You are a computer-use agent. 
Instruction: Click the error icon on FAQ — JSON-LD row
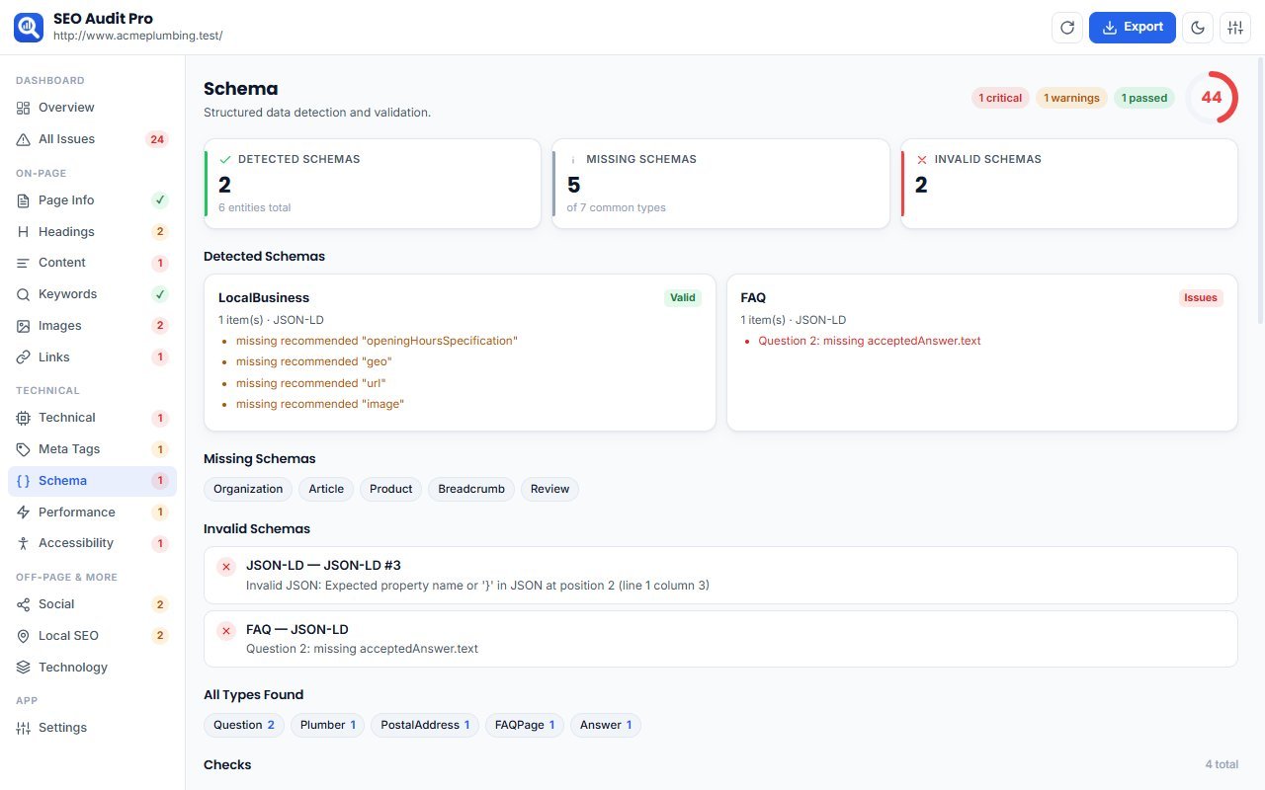click(x=225, y=630)
